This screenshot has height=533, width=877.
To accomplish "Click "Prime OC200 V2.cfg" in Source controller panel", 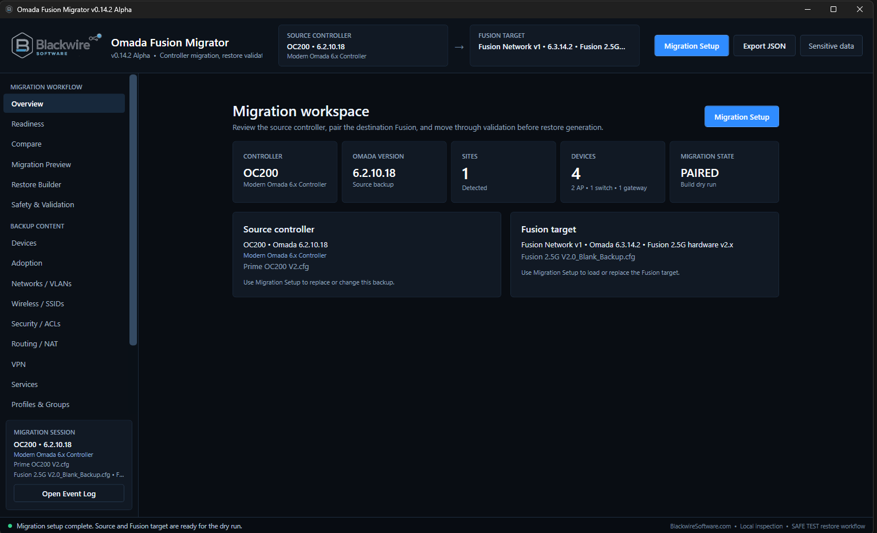I will coord(276,266).
